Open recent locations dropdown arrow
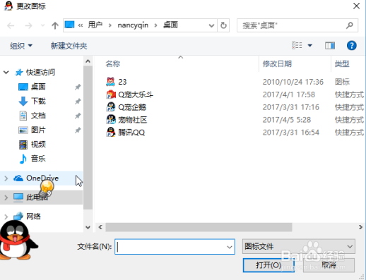Image resolution: width=366 pixels, height=280 pixels. point(42,25)
